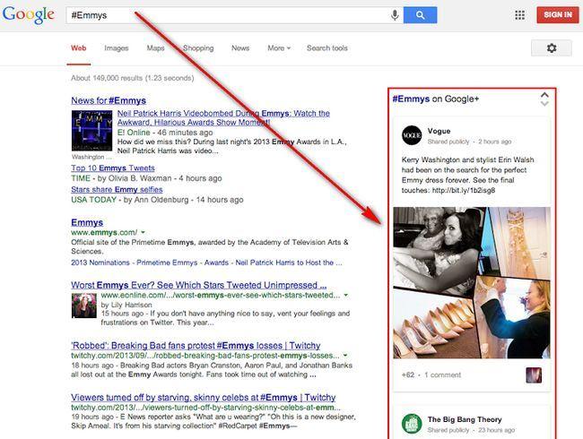Click the blue search magnifier button
This screenshot has width=583, height=439.
pyautogui.click(x=420, y=15)
